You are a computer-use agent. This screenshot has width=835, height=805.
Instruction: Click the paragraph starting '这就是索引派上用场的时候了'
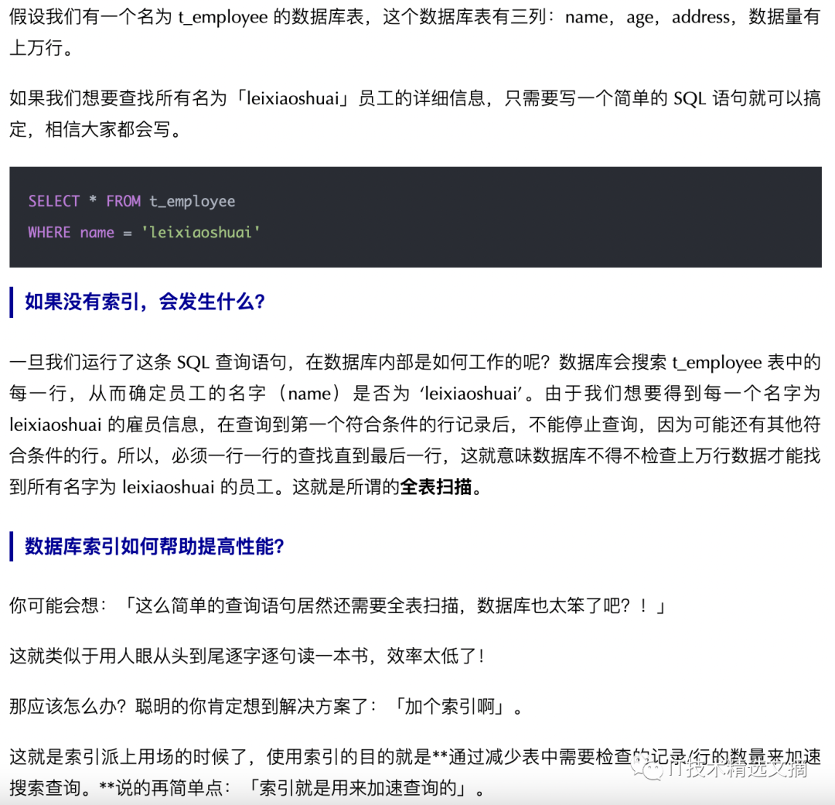click(x=415, y=772)
